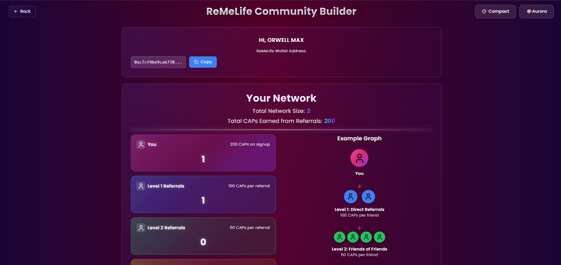561x265 pixels.
Task: Switch layout with the Compact button
Action: 495,12
